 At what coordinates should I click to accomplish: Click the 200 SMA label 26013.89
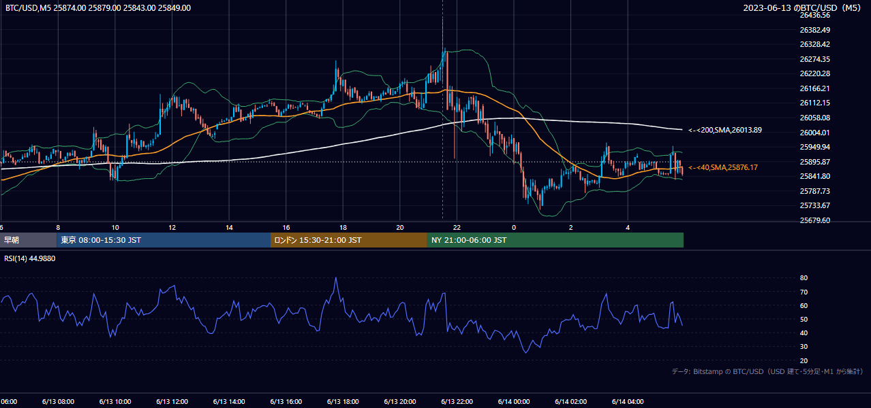click(x=725, y=130)
